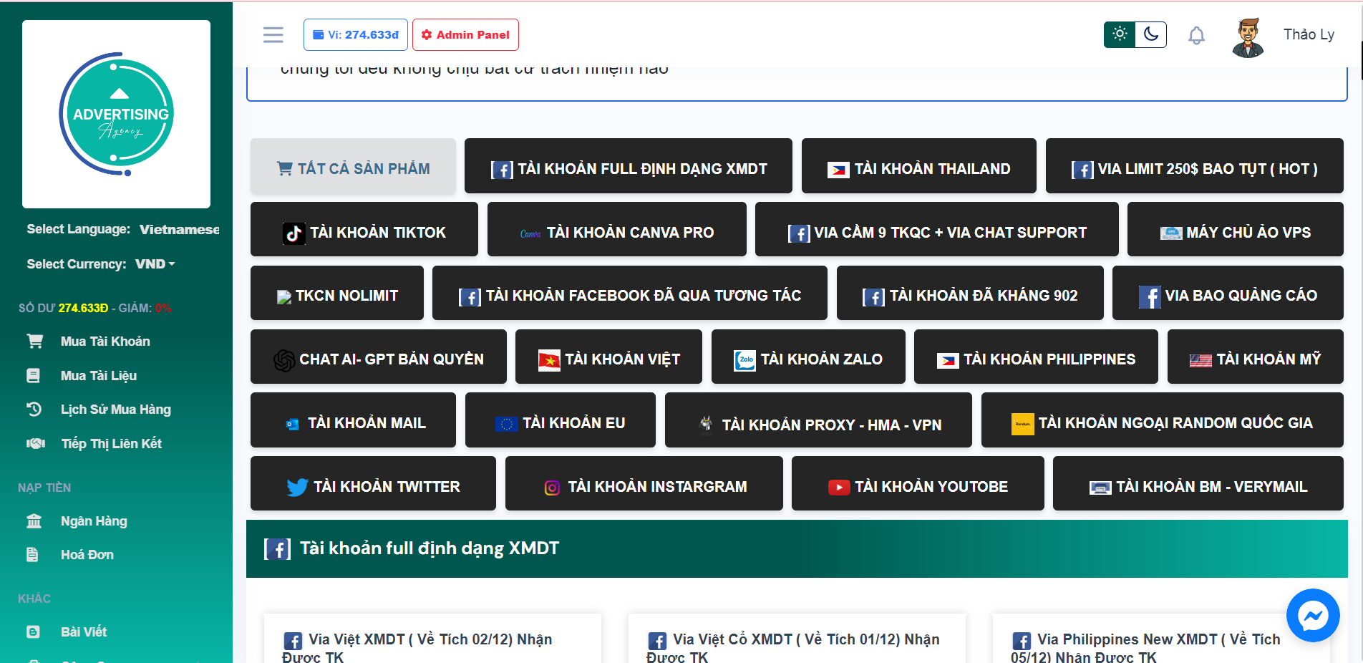The image size is (1363, 663).
Task: Click the Ngân Hàng bank icon
Action: click(x=34, y=521)
